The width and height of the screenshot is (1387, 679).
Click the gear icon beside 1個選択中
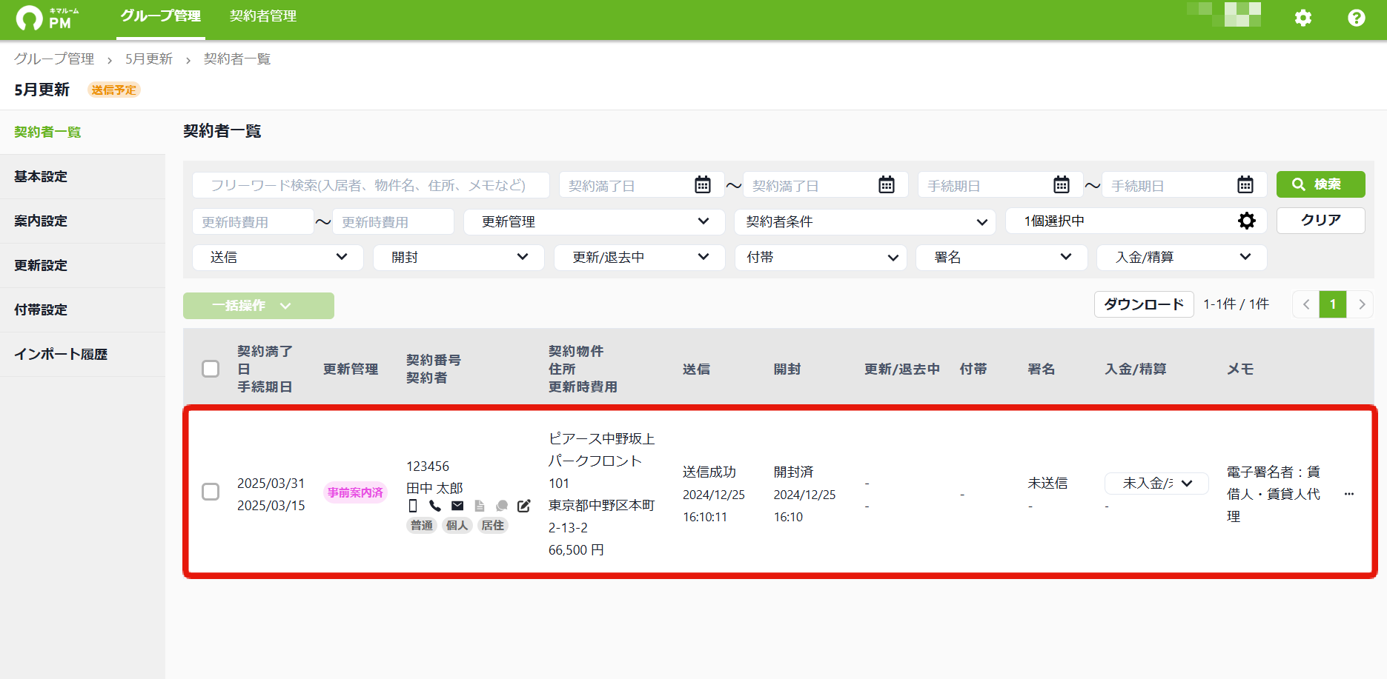pos(1247,221)
